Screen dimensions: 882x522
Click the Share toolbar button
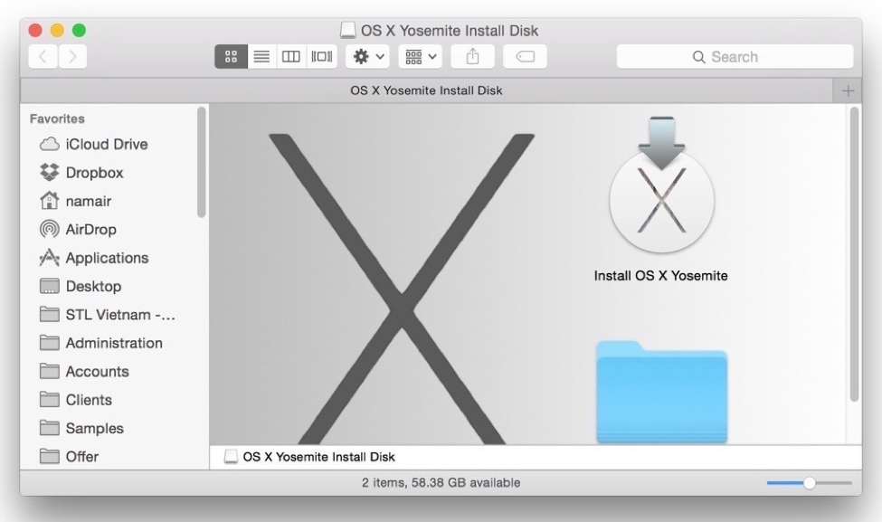(x=472, y=56)
